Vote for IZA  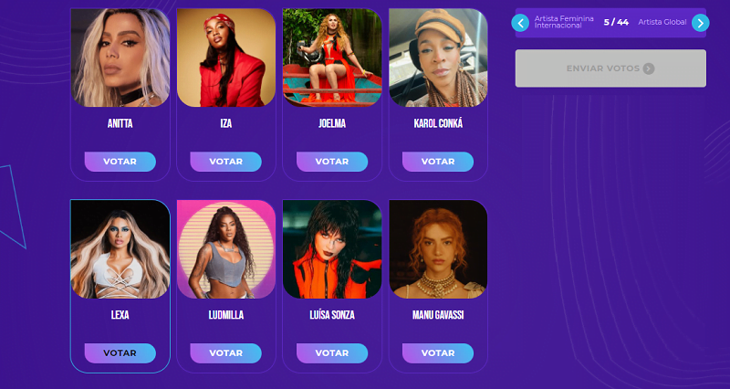225,162
